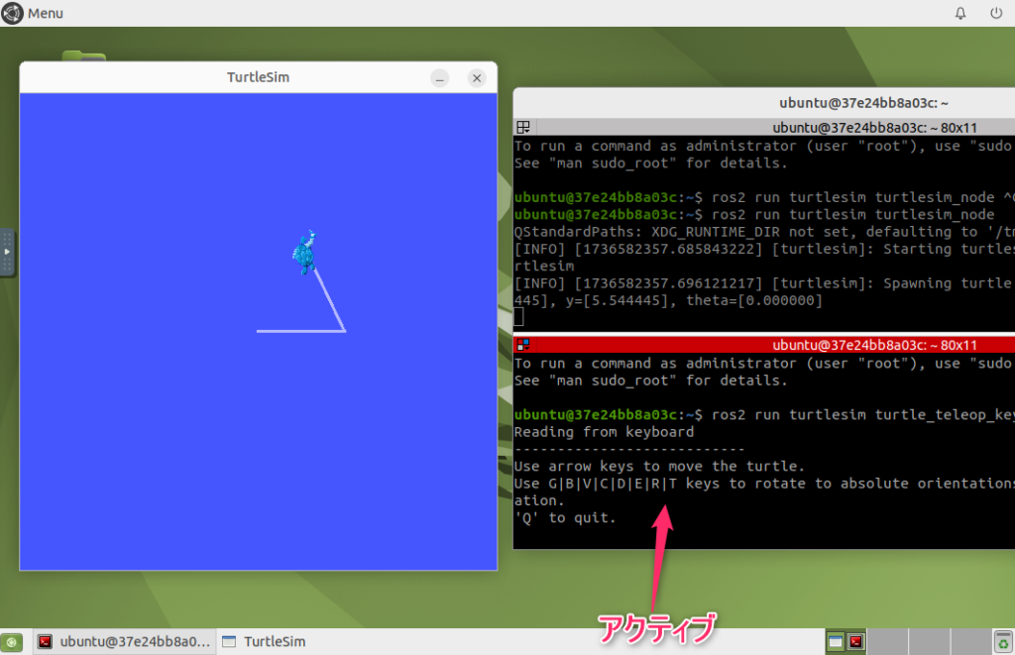Viewport: 1015px width, 655px height.
Task: Click the show desktop icon in the taskbar
Action: pyautogui.click(x=12, y=642)
